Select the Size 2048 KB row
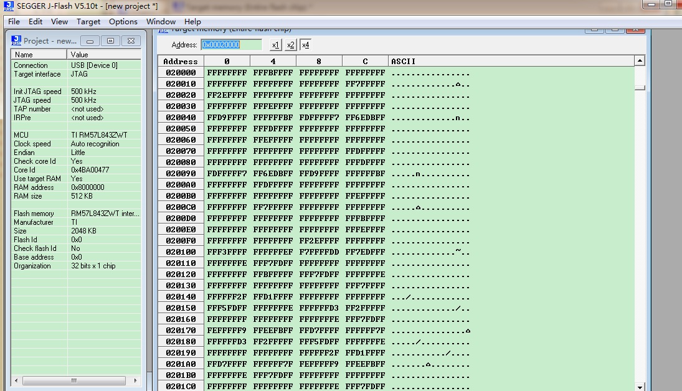Viewport: 682px width, 391px height. pos(76,230)
